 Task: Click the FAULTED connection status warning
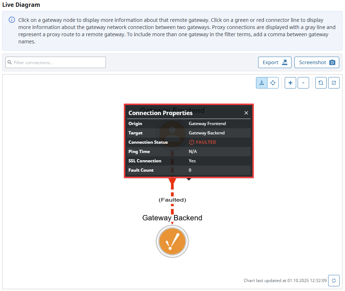[203, 142]
